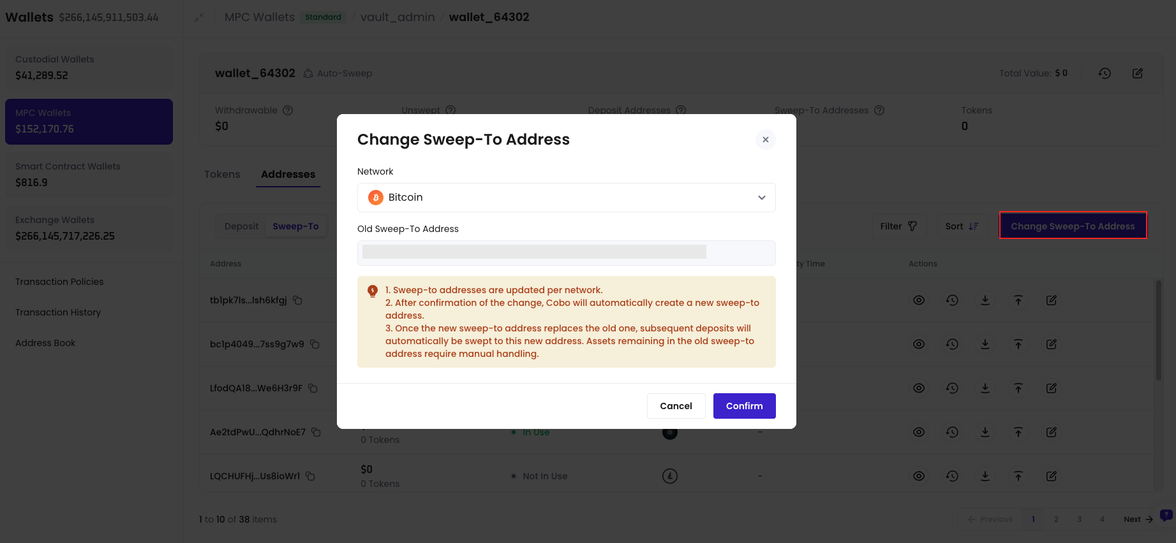Select MPC Wallets in the left panel
The height and width of the screenshot is (543, 1176).
point(89,121)
